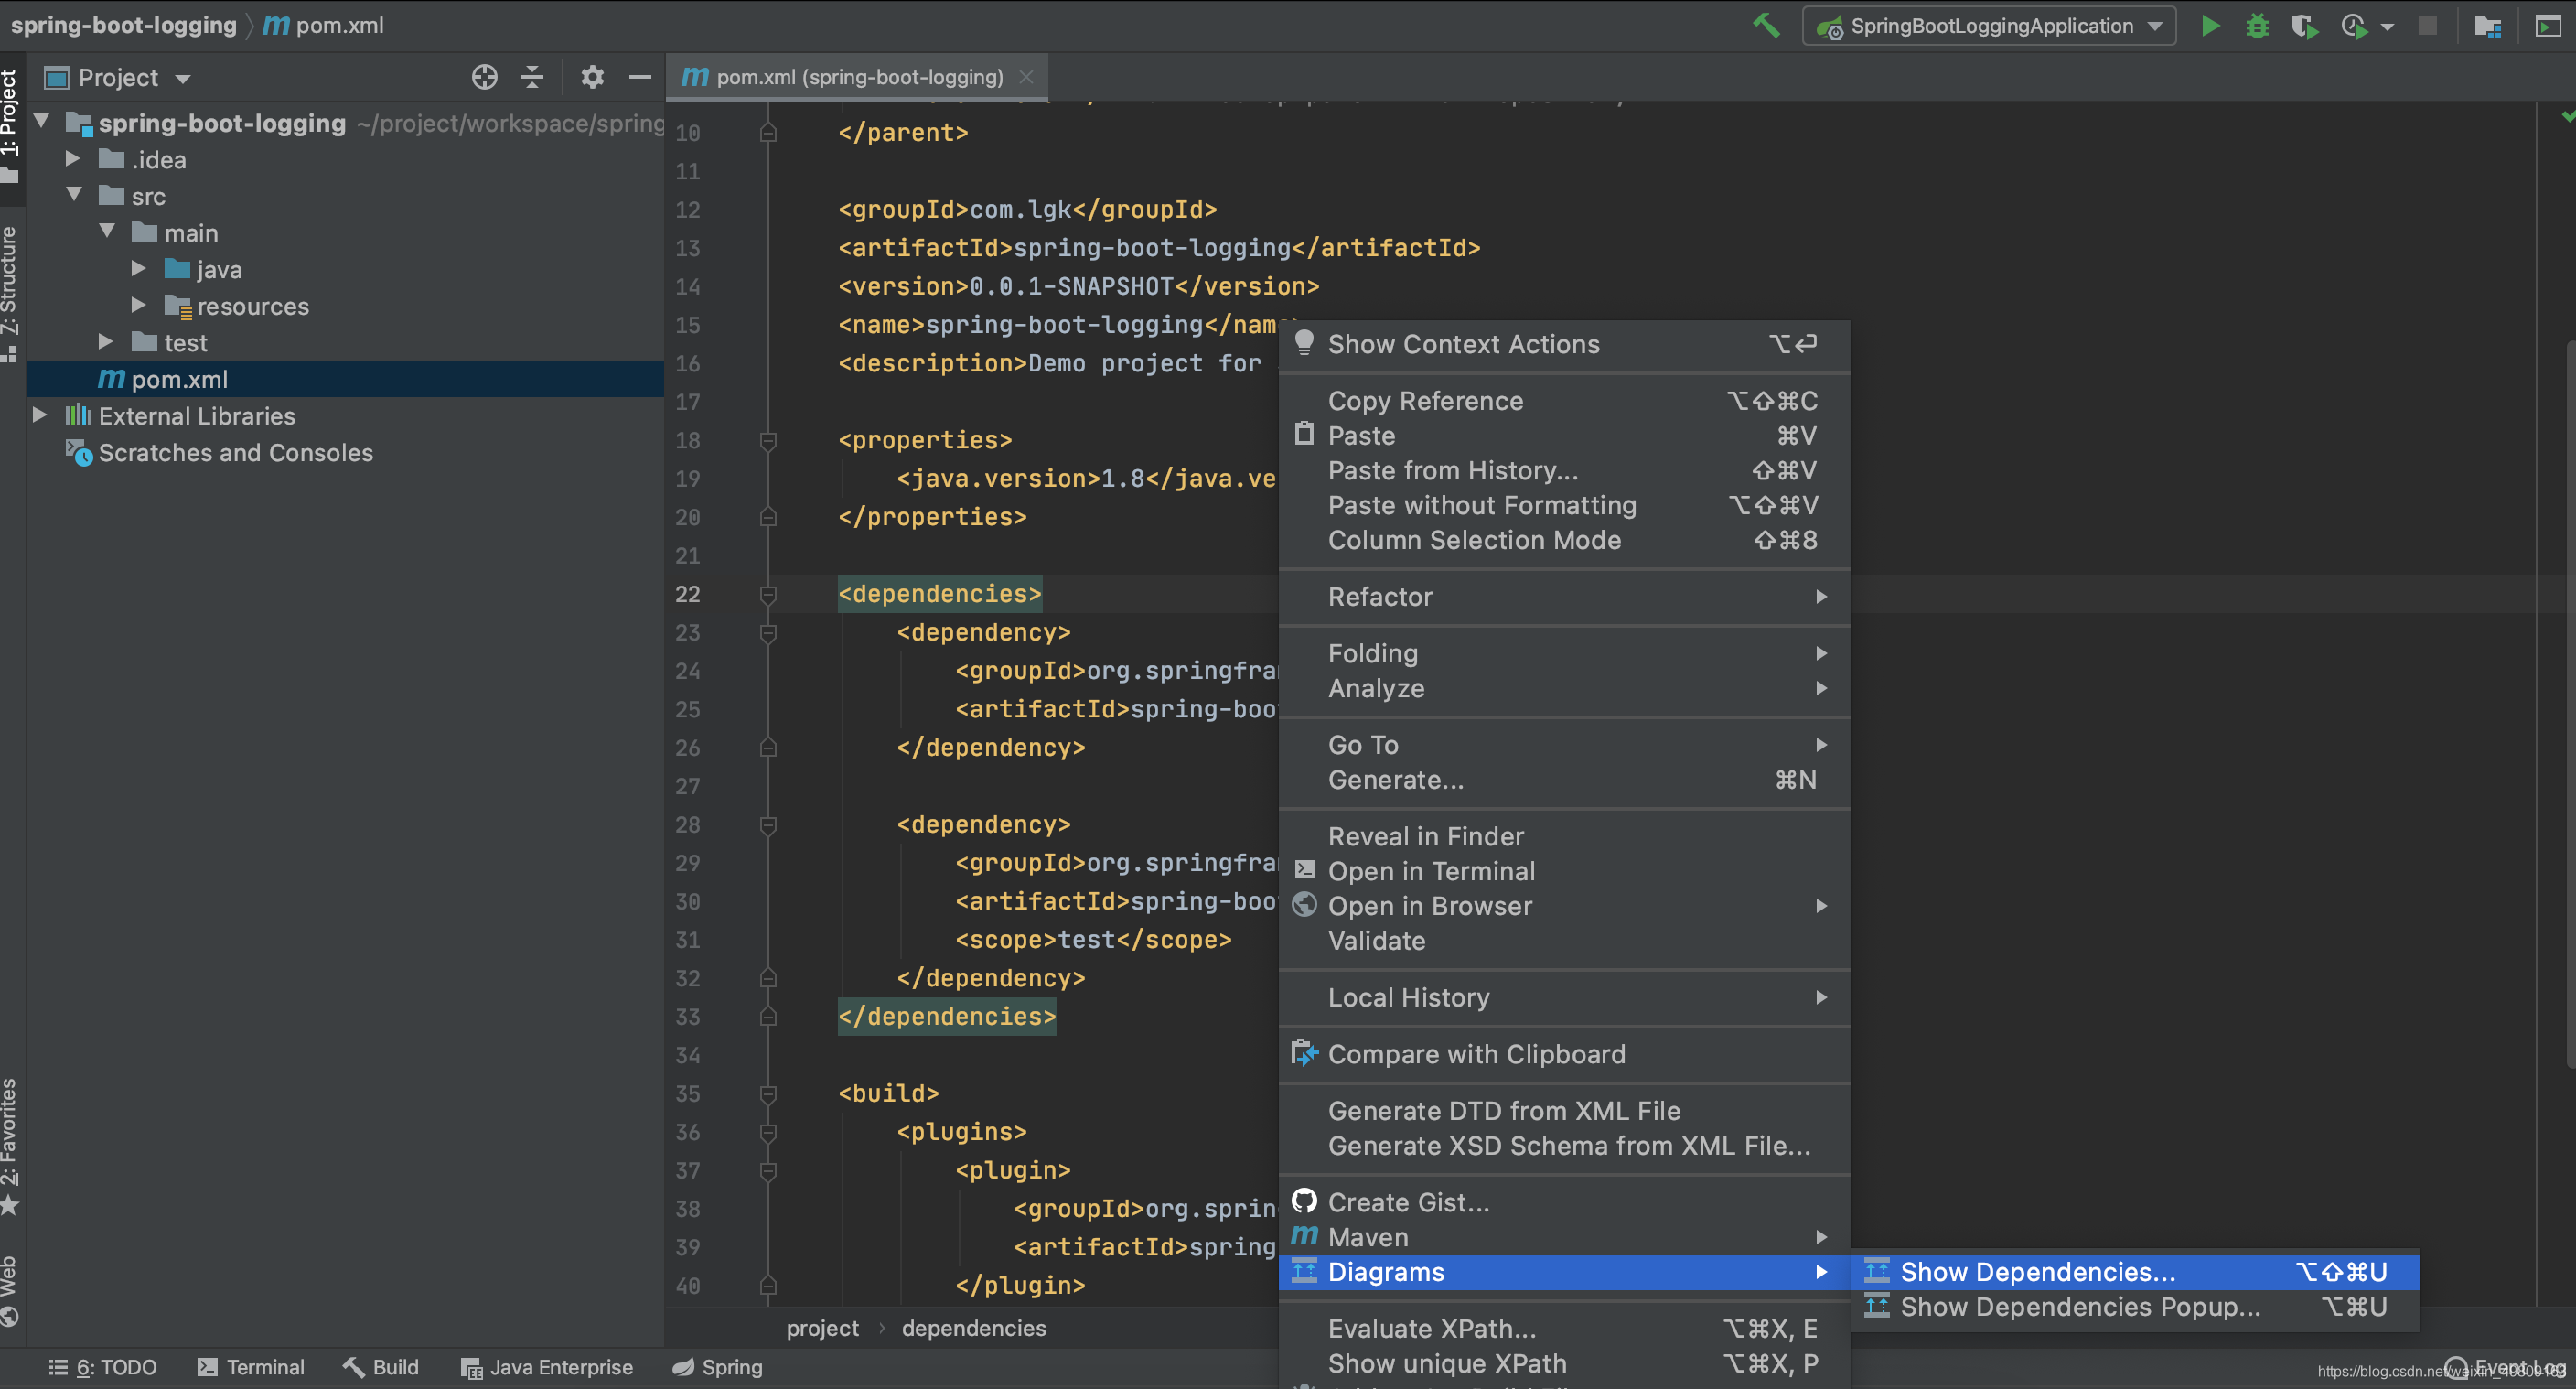
Task: Open Local History submenu
Action: pyautogui.click(x=1564, y=997)
